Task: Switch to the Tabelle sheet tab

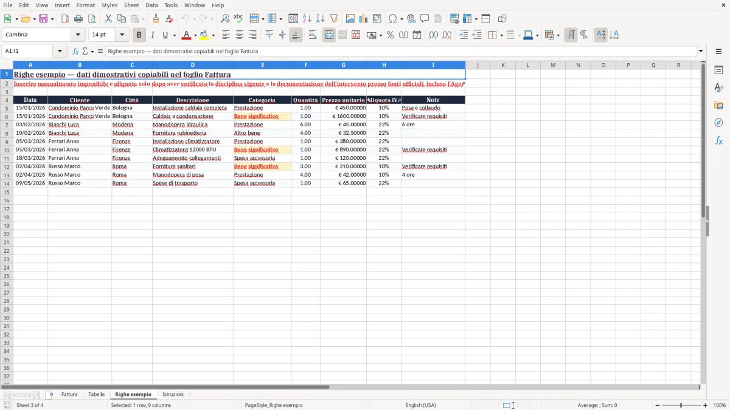Action: pyautogui.click(x=96, y=395)
